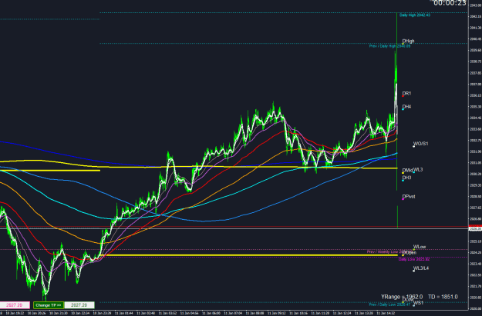The width and height of the screenshot is (482, 316).
Task: Click the 2037.00 price axis label
Action: [x=475, y=85]
